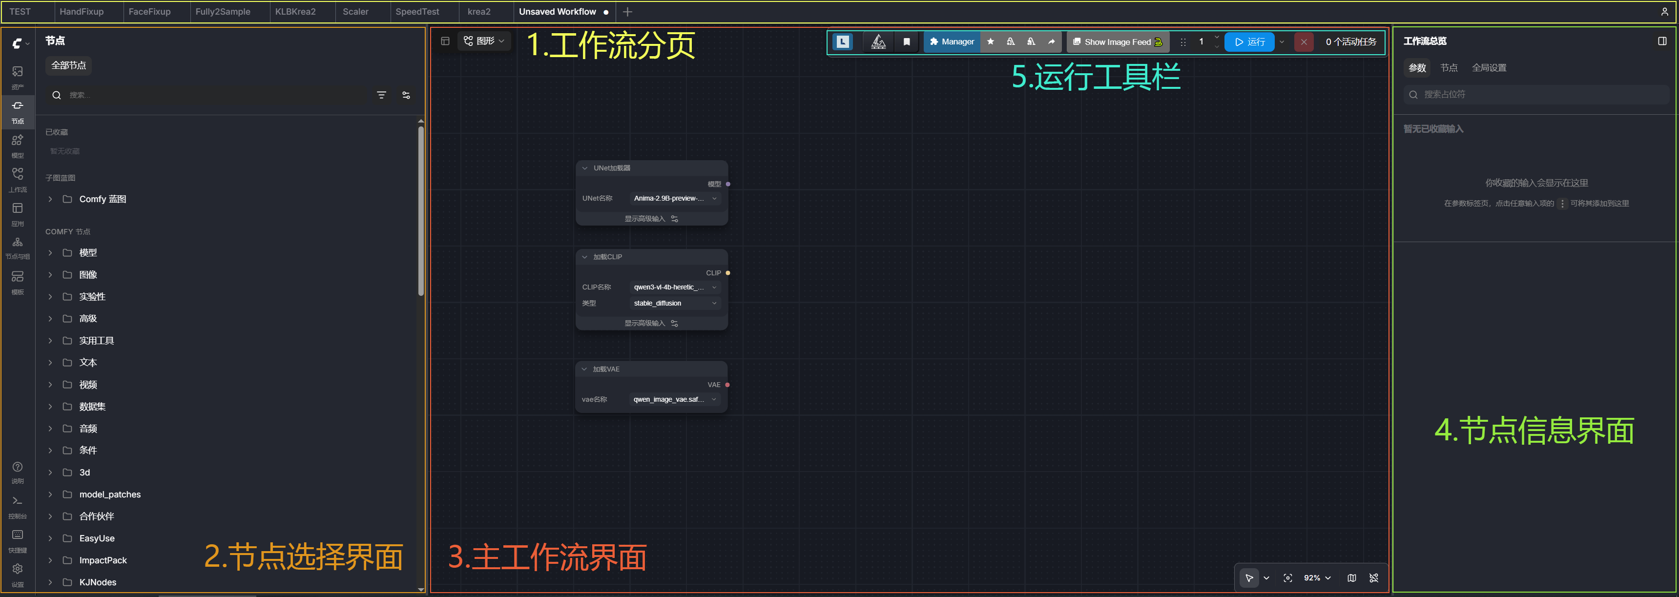This screenshot has height=597, width=1679.
Task: Click the blue L icon in run toolbar
Action: pyautogui.click(x=843, y=41)
